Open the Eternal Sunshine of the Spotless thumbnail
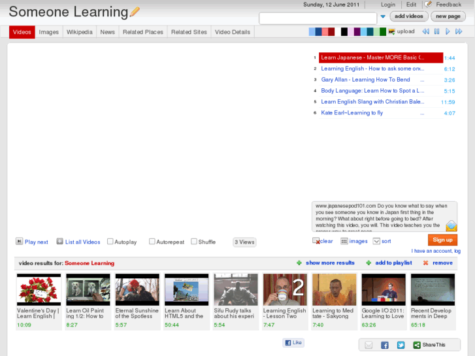This screenshot has width=475, height=356. coord(137,289)
